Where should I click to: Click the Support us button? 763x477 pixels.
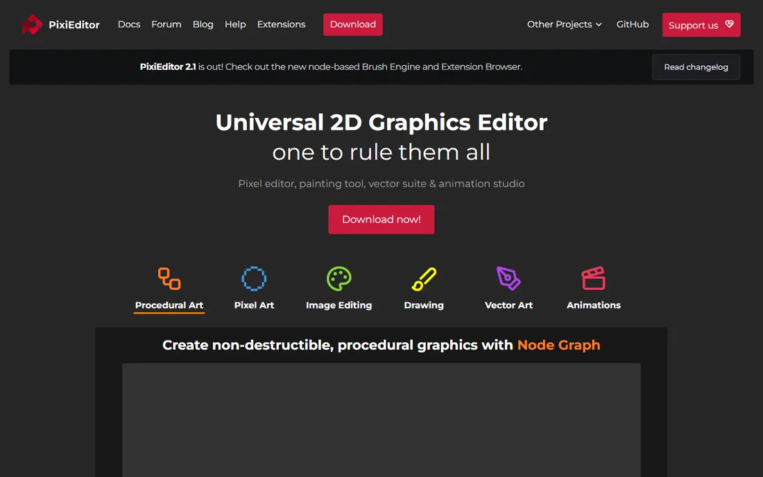point(701,25)
